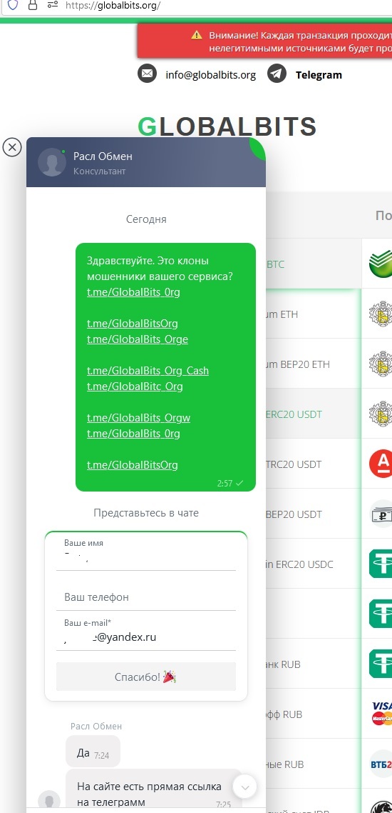Select the ERC20 USDT currency row
The width and height of the screenshot is (392, 813).
[x=314, y=414]
